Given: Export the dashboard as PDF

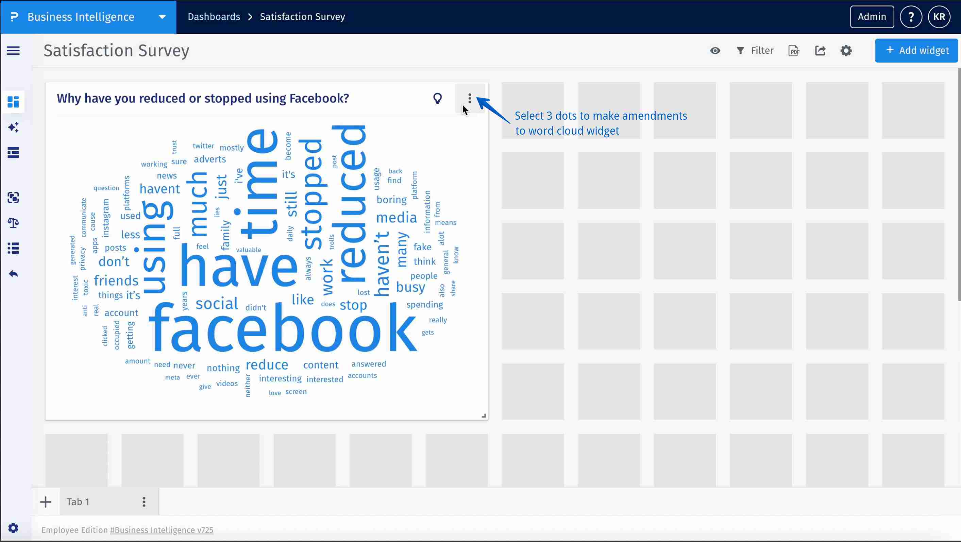Looking at the screenshot, I should point(794,50).
